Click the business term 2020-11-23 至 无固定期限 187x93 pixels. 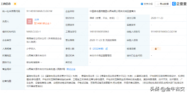[x=103, y=40]
